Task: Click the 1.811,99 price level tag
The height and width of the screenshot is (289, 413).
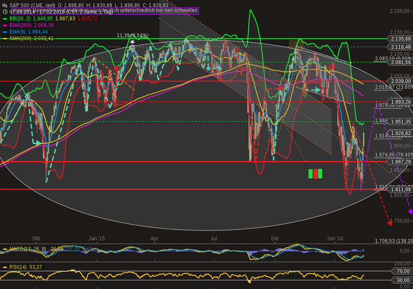Action: coord(401,189)
